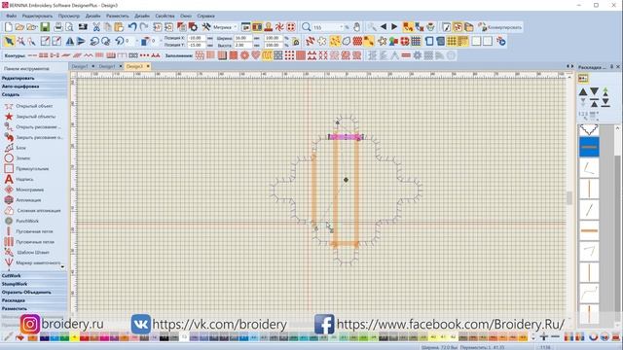Activate the Select Object arrow tool

pyautogui.click(x=9, y=41)
